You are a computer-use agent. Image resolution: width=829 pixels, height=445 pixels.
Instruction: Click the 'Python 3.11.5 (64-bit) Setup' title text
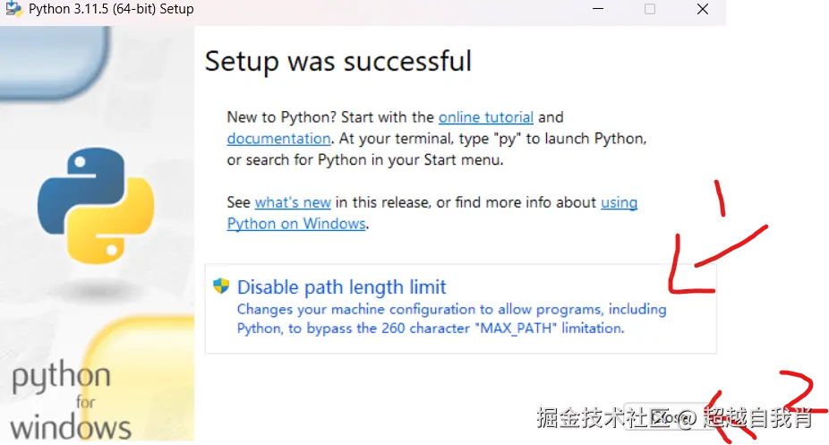pos(111,9)
